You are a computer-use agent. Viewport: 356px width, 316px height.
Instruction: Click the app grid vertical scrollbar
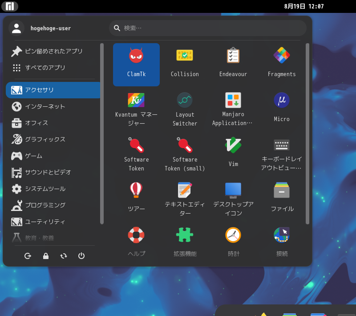[307, 134]
